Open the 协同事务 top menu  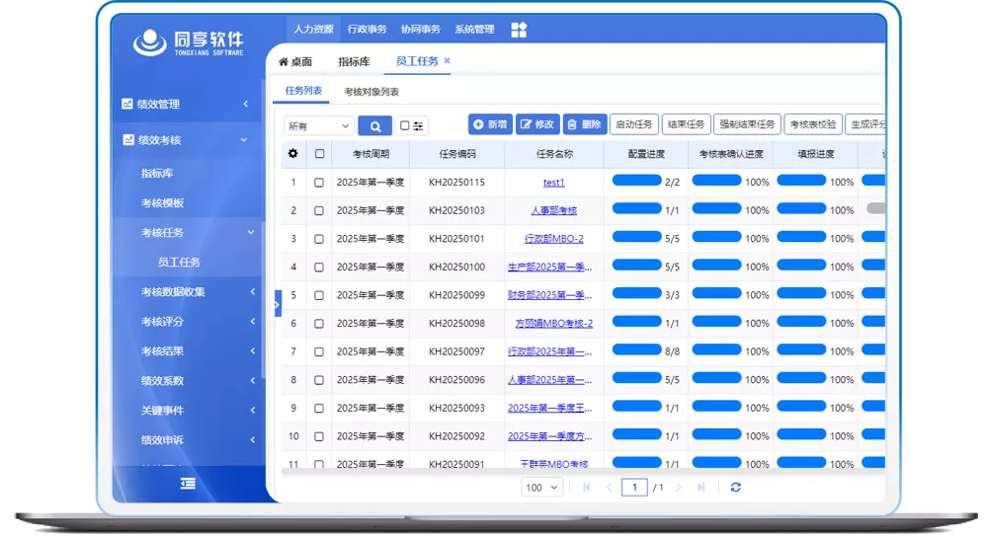[x=420, y=29]
